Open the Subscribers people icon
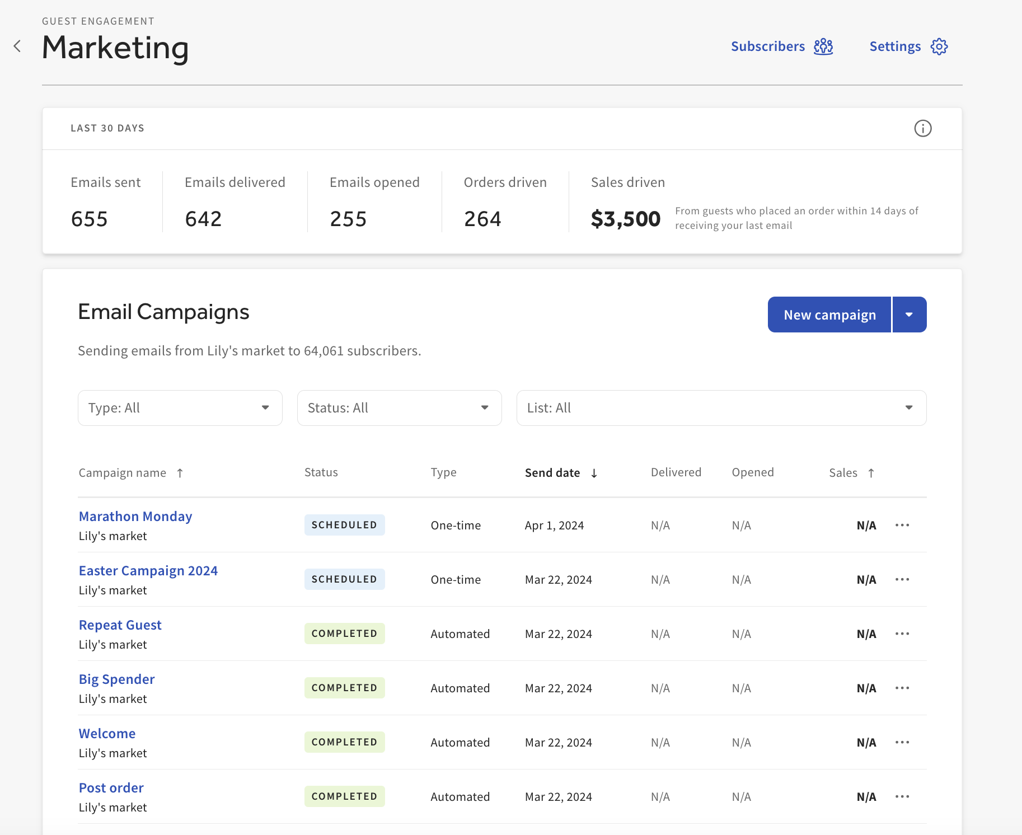 [823, 46]
